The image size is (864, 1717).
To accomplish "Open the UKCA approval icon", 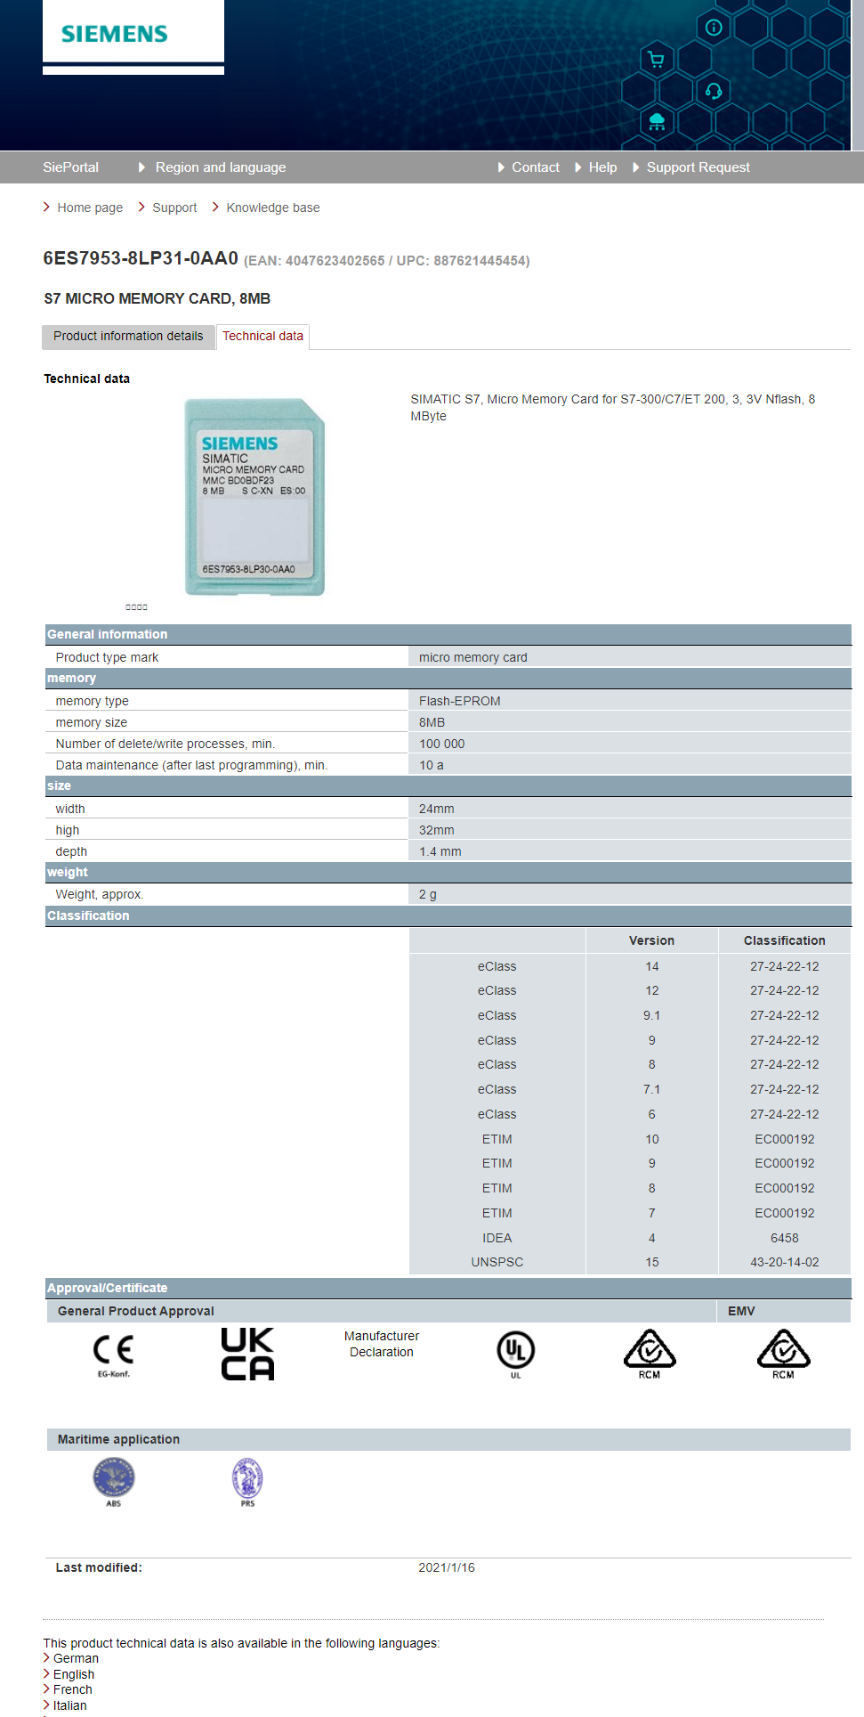I will coord(247,1354).
